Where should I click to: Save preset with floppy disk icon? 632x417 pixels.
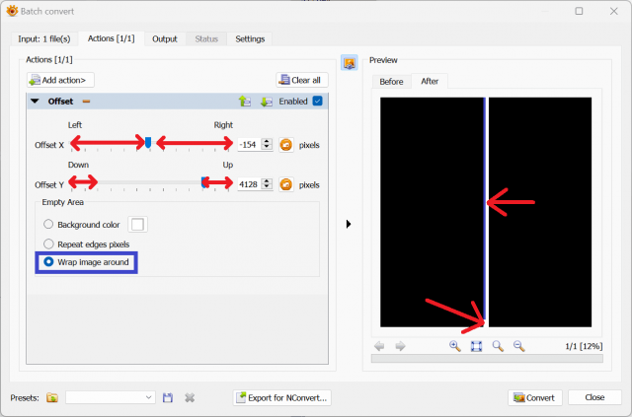[168, 397]
